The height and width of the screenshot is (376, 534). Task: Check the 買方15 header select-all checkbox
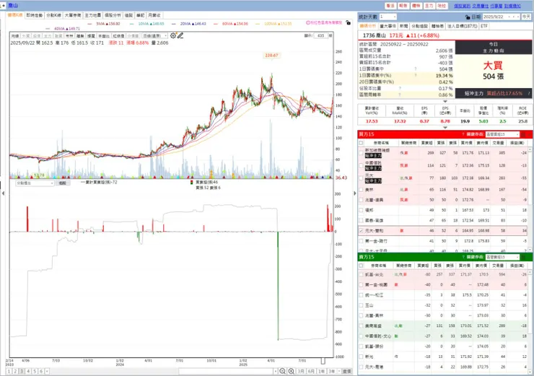pyautogui.click(x=361, y=143)
